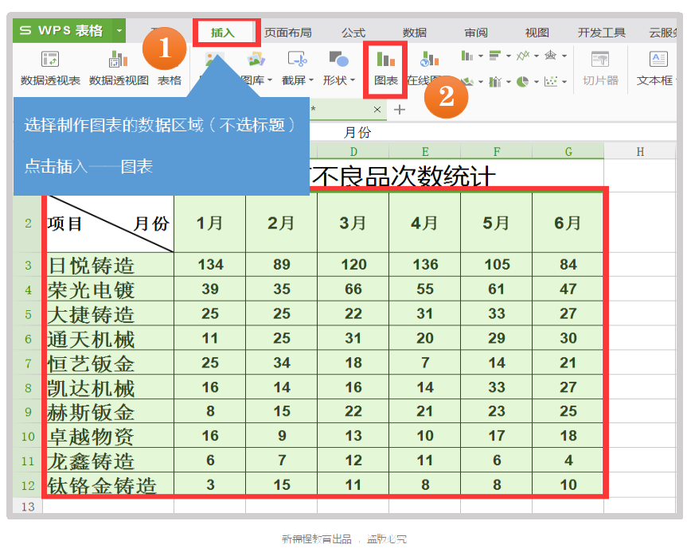Select column D header
This screenshot has width=687, height=552.
click(x=353, y=151)
